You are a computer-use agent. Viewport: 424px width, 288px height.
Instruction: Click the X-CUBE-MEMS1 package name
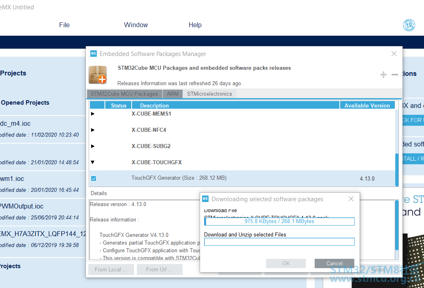[x=151, y=114]
